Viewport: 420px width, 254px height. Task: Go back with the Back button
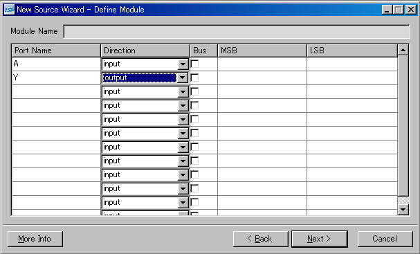tap(260, 239)
